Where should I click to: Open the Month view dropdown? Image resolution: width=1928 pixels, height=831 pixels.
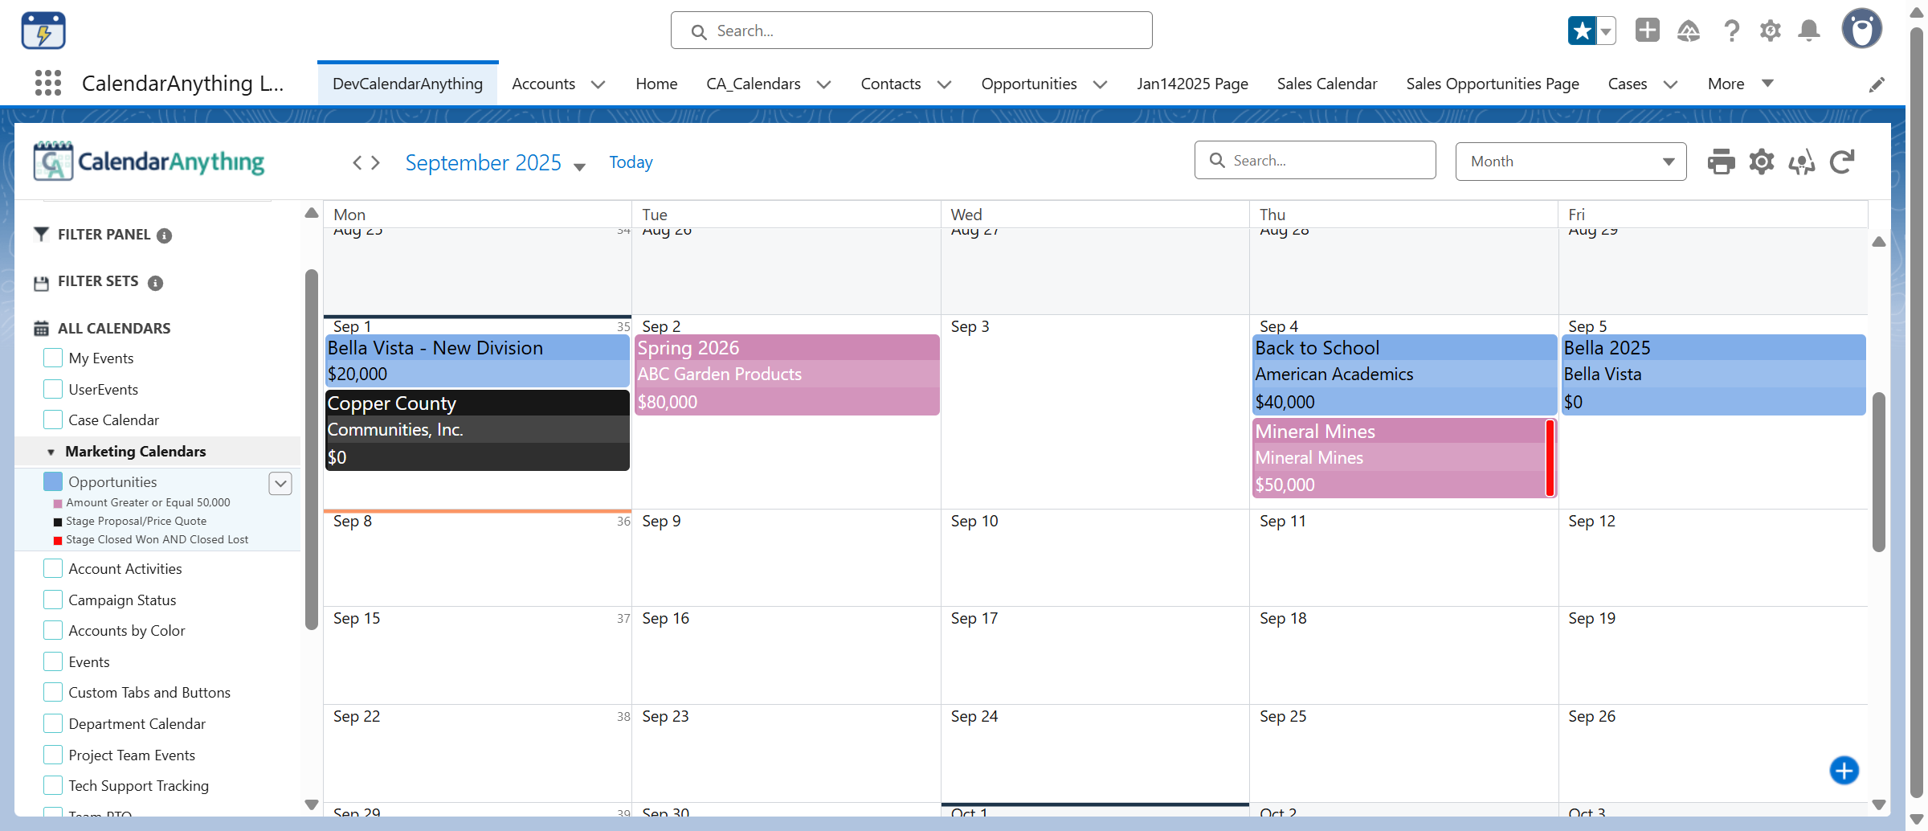[1571, 162]
